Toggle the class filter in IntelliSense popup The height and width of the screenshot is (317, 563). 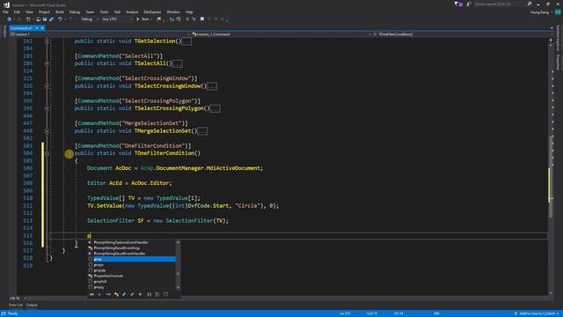(x=116, y=294)
